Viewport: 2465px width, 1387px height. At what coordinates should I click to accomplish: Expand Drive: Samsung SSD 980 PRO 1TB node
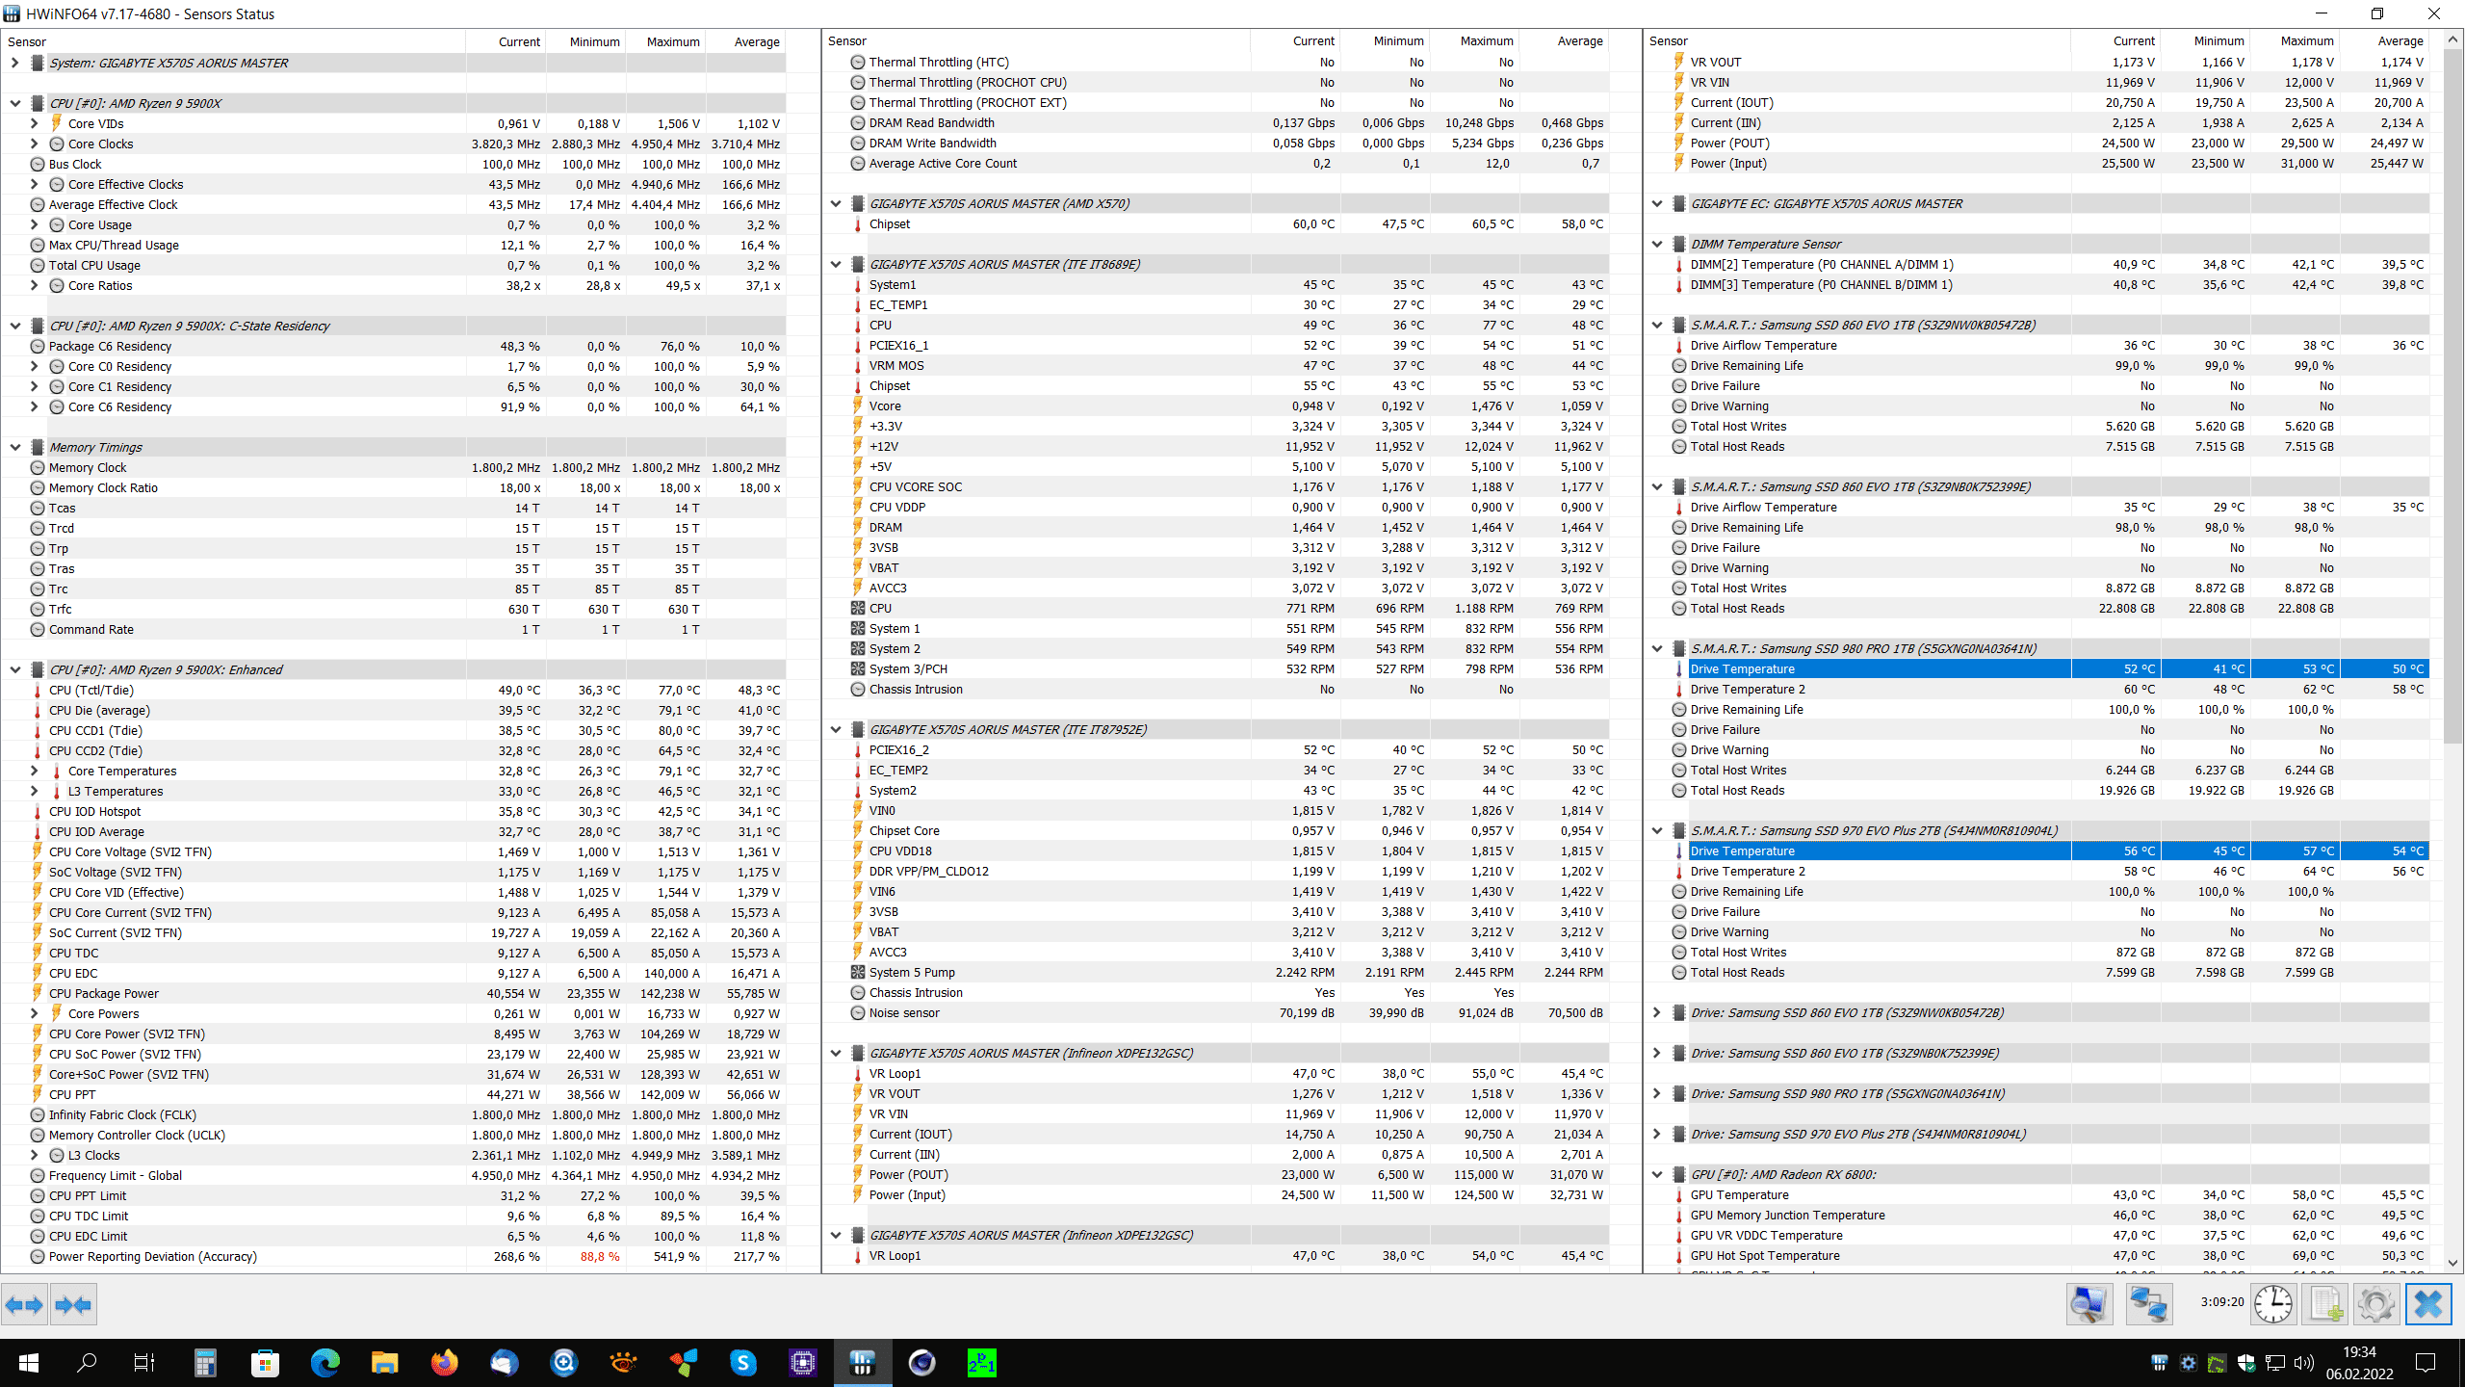click(1657, 1094)
